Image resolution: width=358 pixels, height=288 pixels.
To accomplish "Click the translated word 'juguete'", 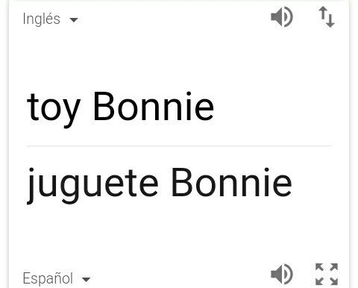I will [x=92, y=186].
